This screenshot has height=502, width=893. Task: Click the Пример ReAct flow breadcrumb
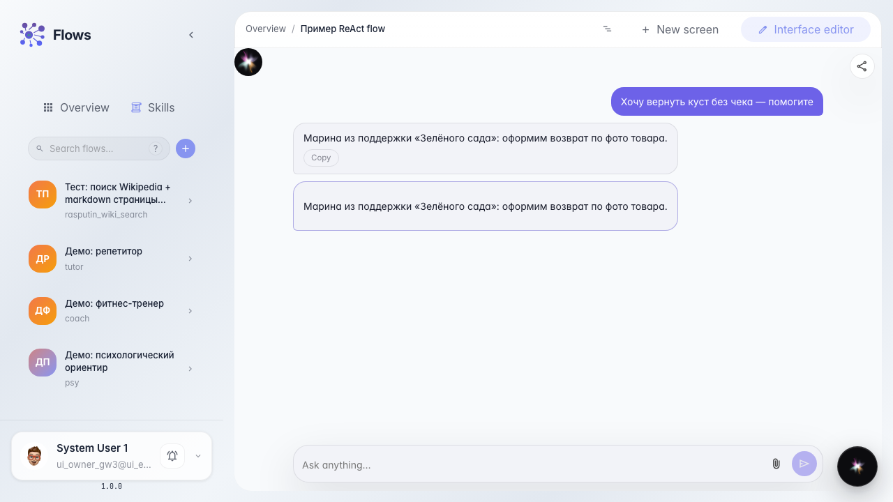[x=343, y=29]
